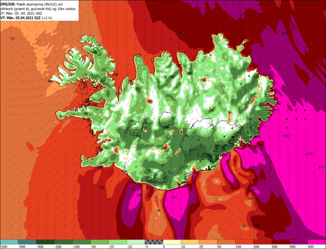The width and height of the screenshot is (326, 249).
Task: Click the map value '452' in the northeast
Action: pyautogui.click(x=285, y=33)
